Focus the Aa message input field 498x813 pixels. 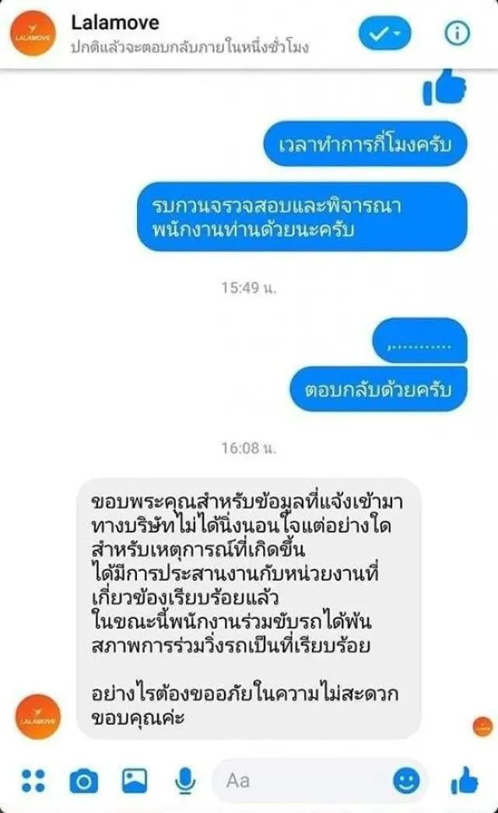click(x=321, y=780)
